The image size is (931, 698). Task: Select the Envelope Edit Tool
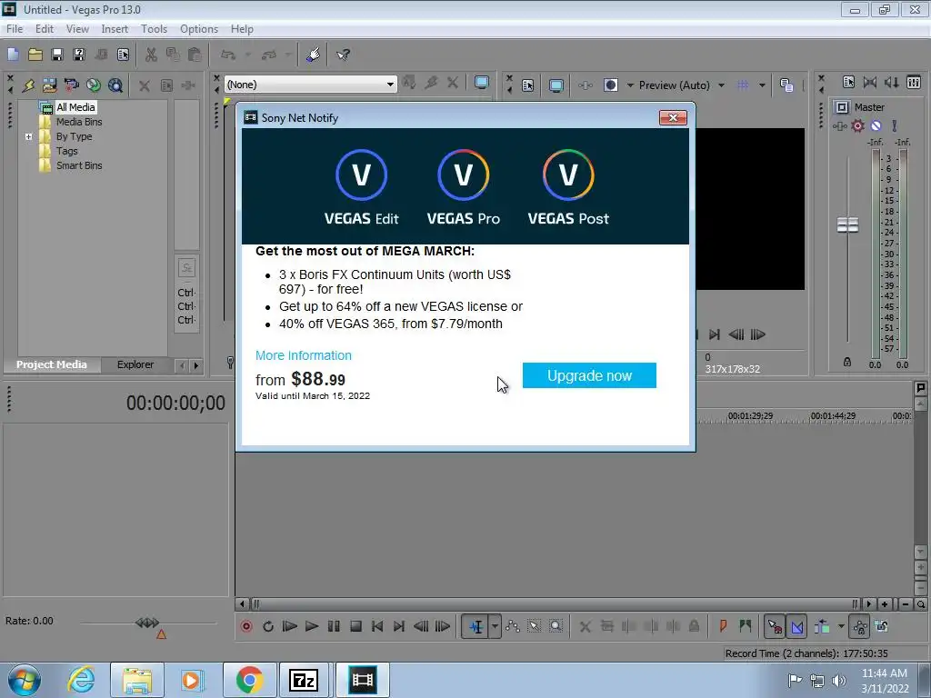pos(513,626)
